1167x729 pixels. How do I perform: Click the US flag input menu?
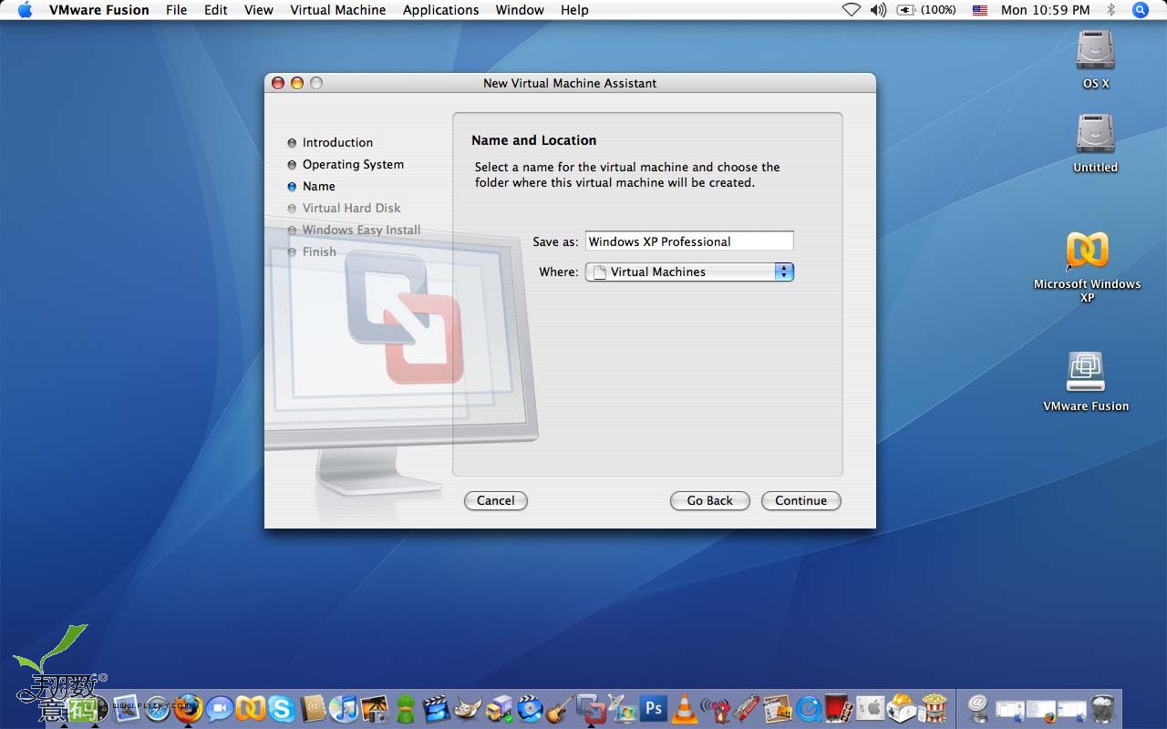tap(980, 10)
